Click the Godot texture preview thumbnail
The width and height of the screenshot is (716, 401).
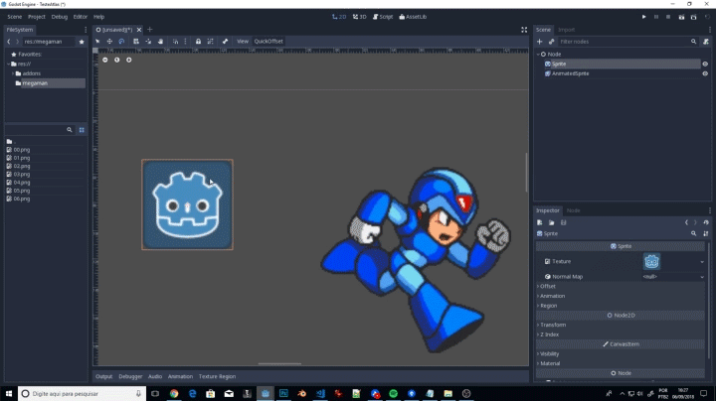point(651,262)
